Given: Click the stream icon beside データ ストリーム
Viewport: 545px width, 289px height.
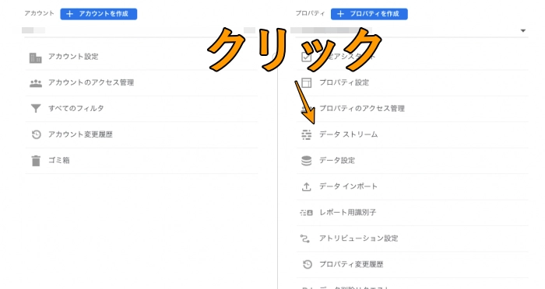Looking at the screenshot, I should click(306, 134).
